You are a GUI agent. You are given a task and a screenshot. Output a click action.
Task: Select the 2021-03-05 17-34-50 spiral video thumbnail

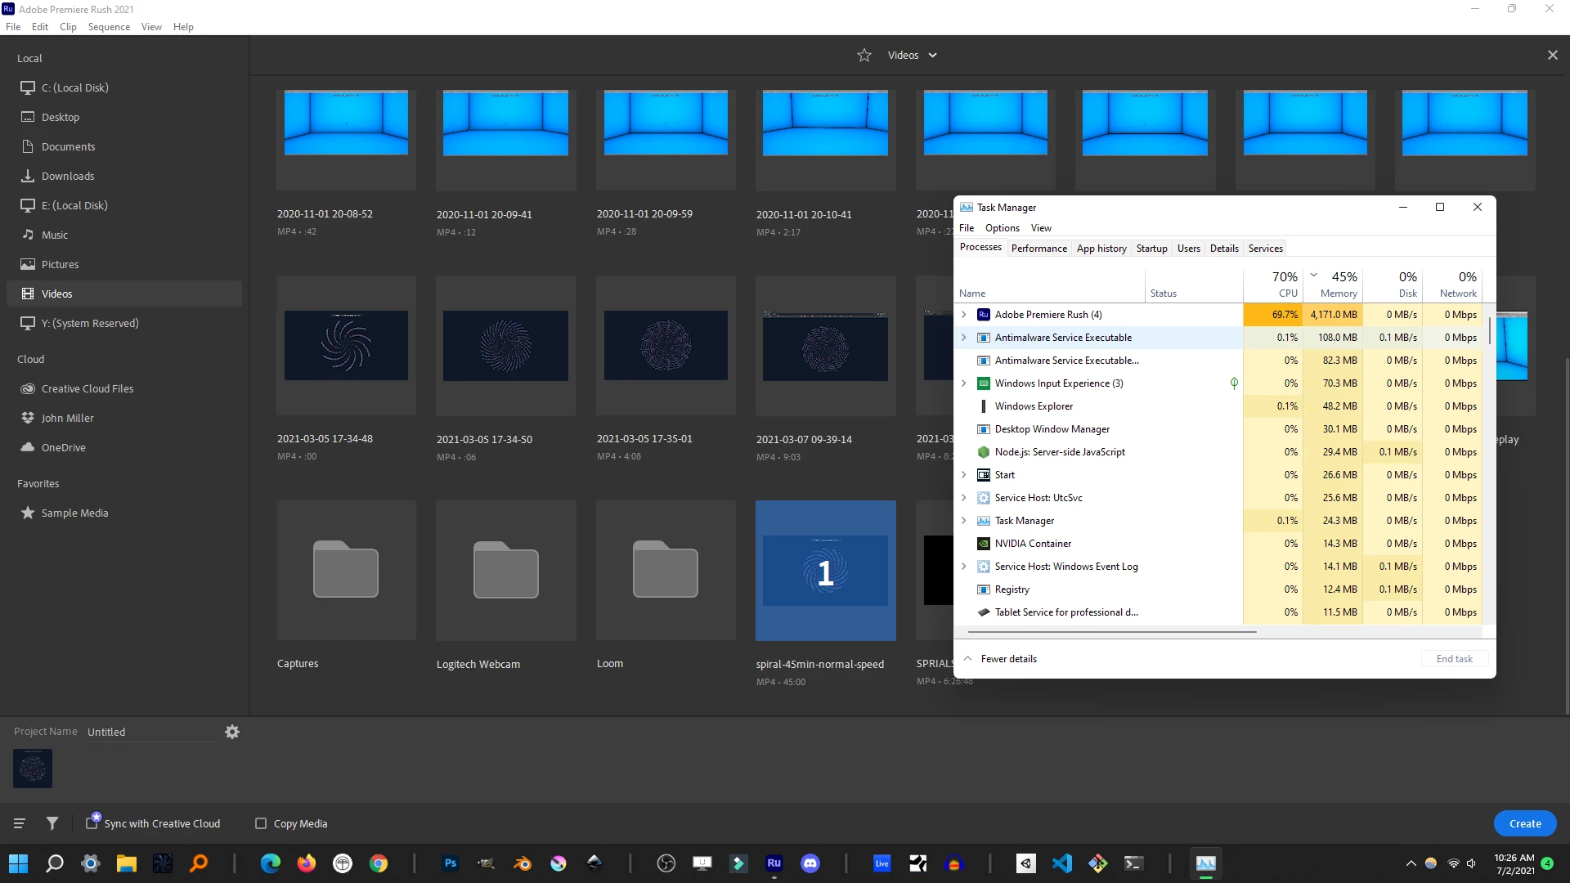tap(505, 345)
